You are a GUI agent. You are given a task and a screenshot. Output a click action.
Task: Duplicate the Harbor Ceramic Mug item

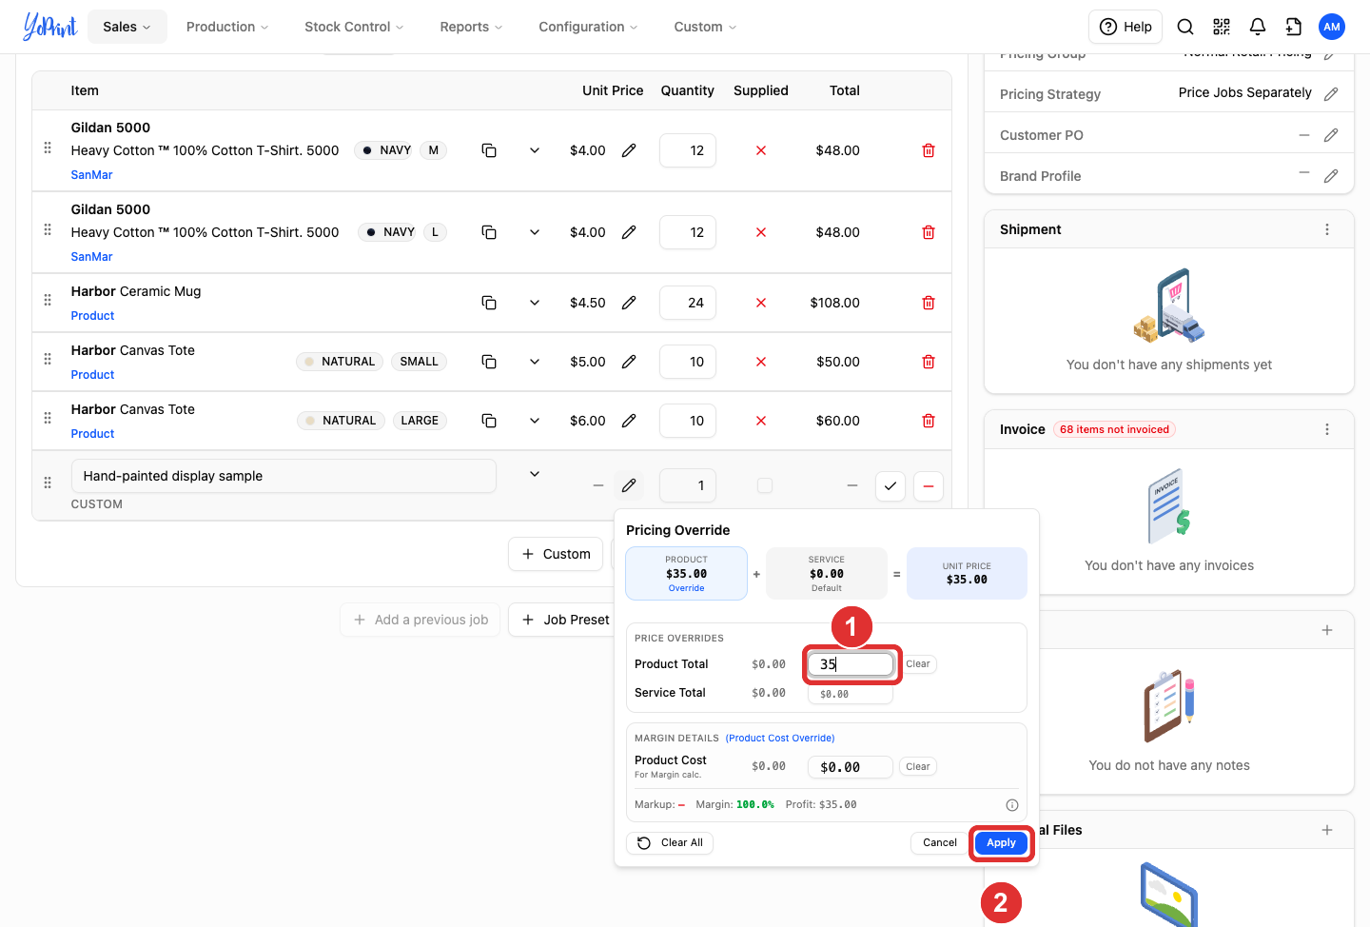point(489,303)
